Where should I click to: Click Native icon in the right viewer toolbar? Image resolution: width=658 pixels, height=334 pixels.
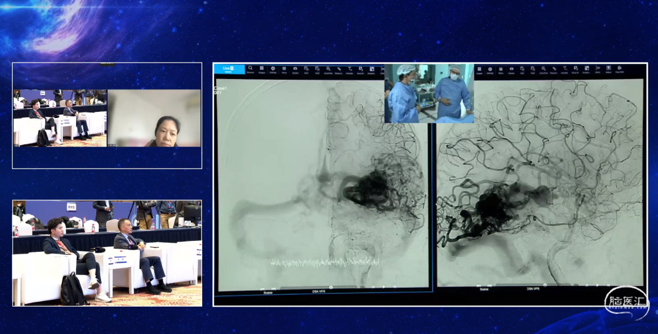coord(609,69)
